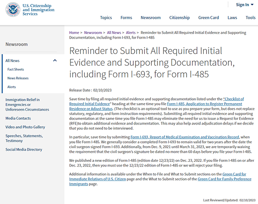Viewport: 258px width, 204px height.
Task: Open the Forms menu
Action: coord(126,18)
